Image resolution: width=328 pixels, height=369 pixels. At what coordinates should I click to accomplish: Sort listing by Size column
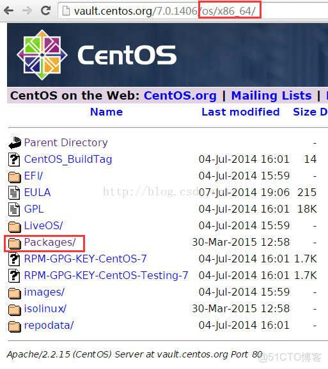(x=305, y=112)
